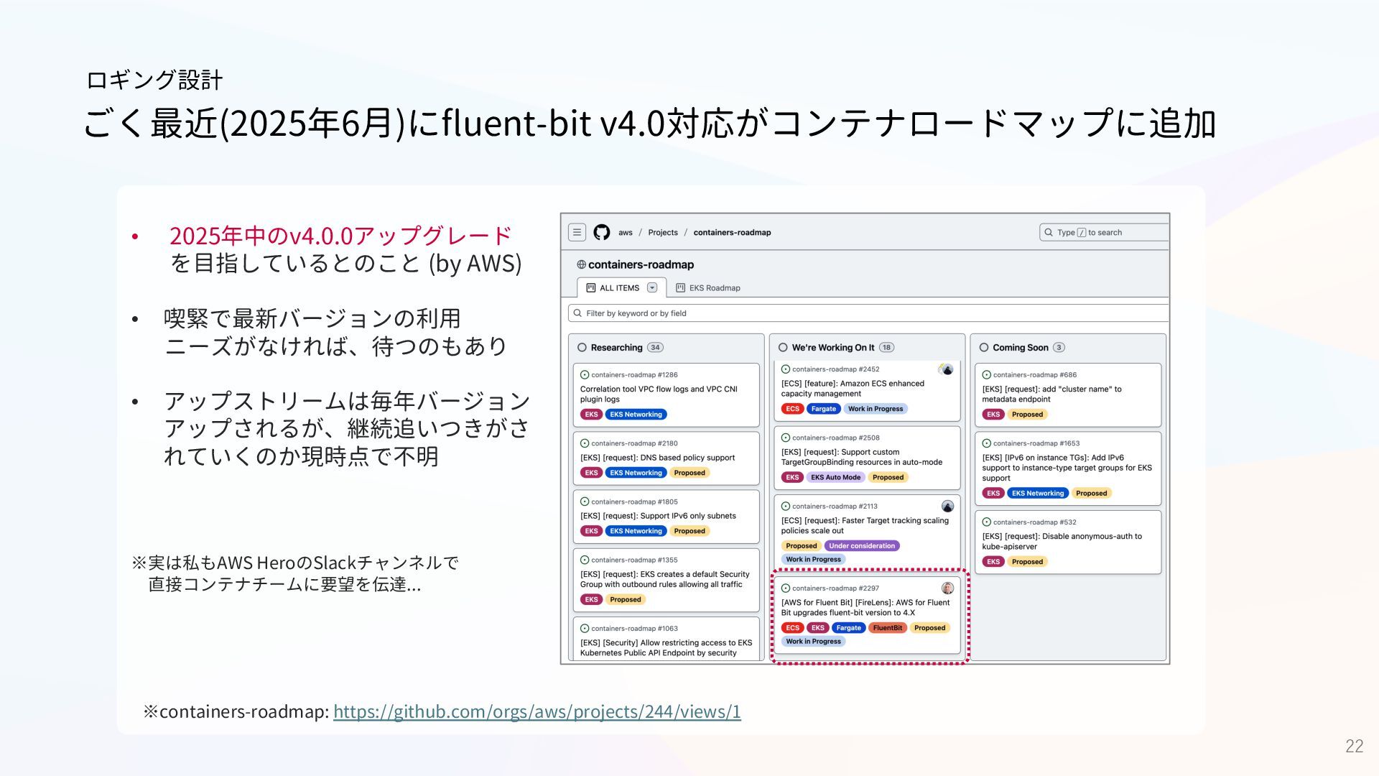Switch to the EKS Roadmap tab
The height and width of the screenshot is (776, 1379).
(708, 287)
